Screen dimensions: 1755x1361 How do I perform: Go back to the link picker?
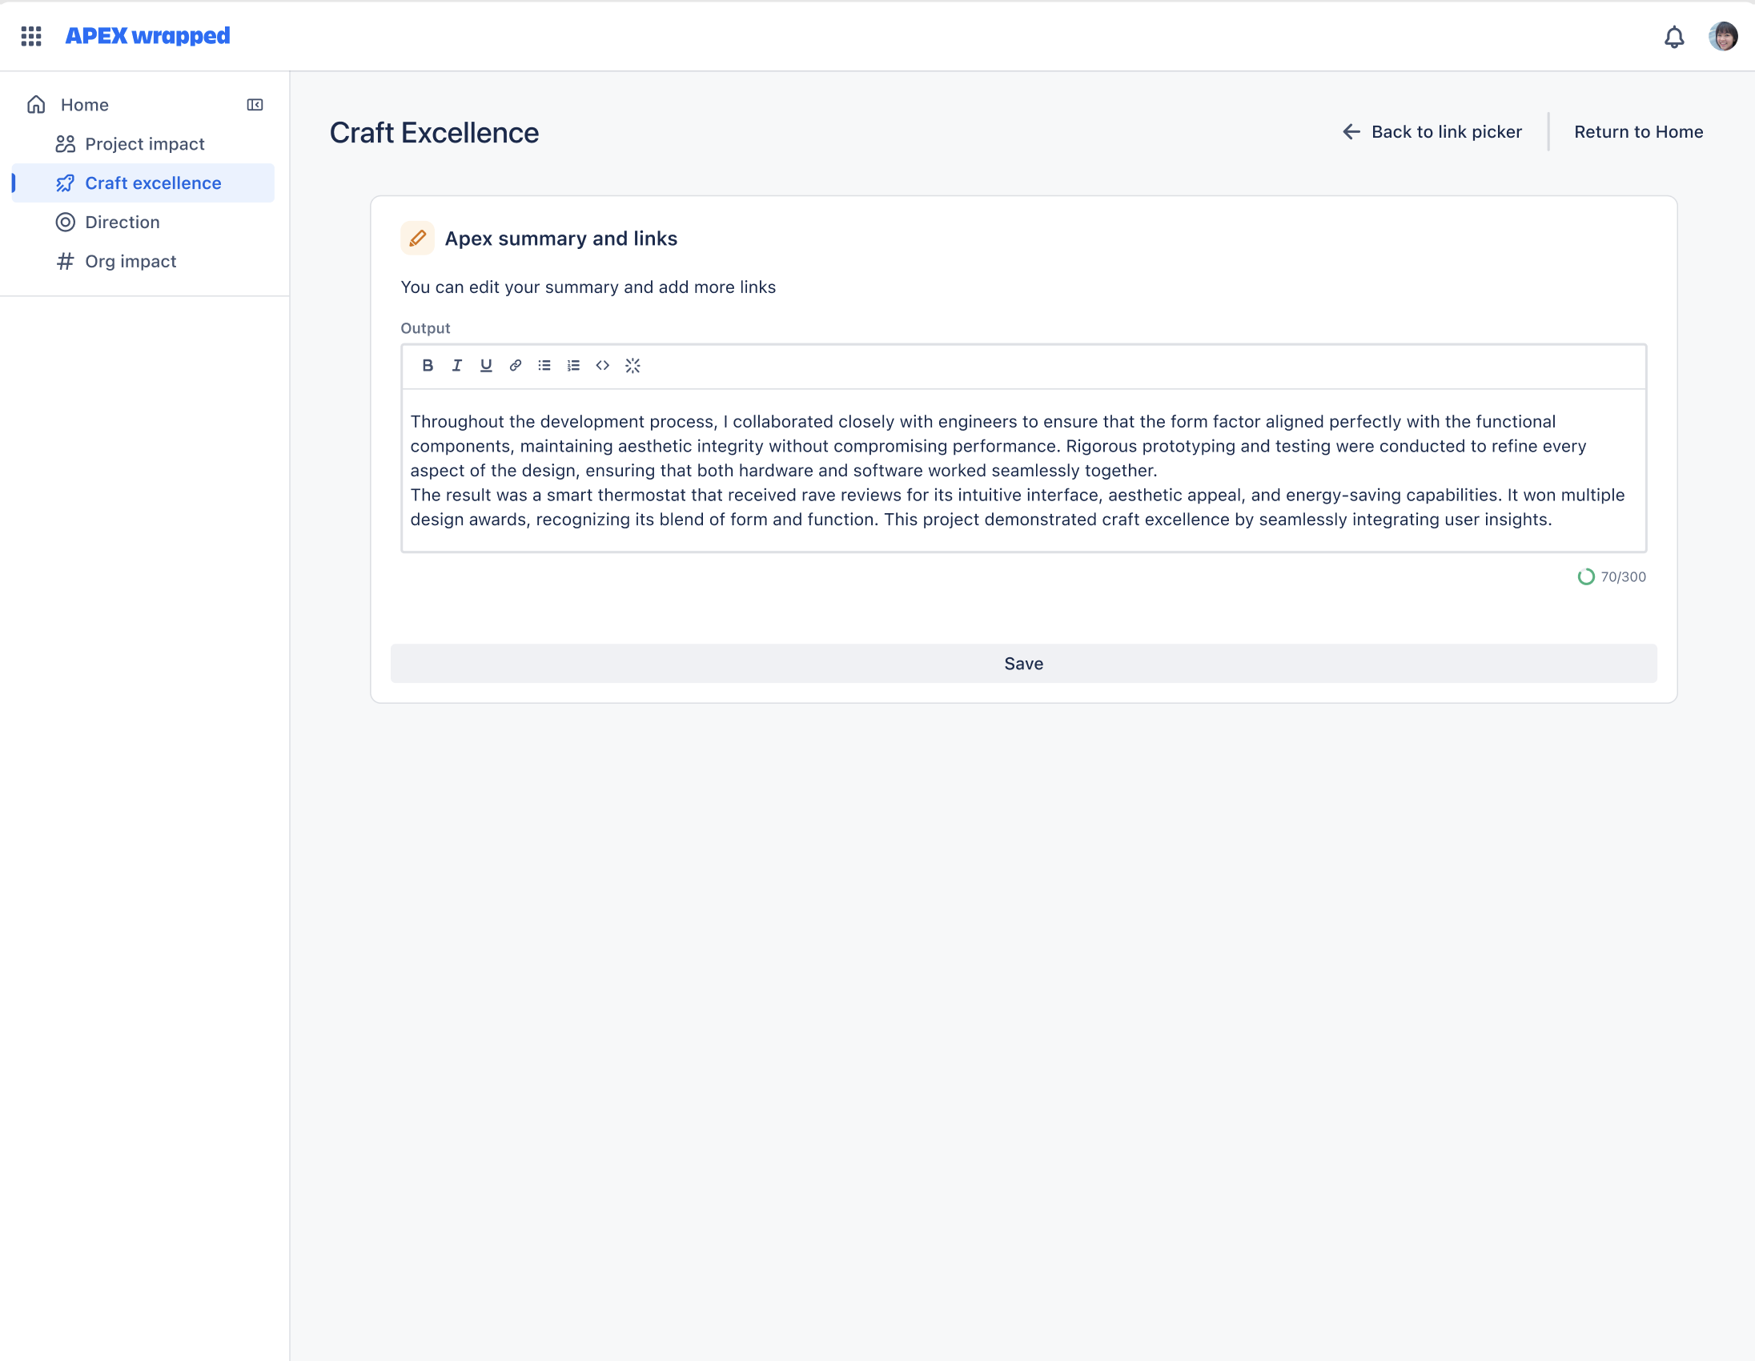tap(1432, 133)
